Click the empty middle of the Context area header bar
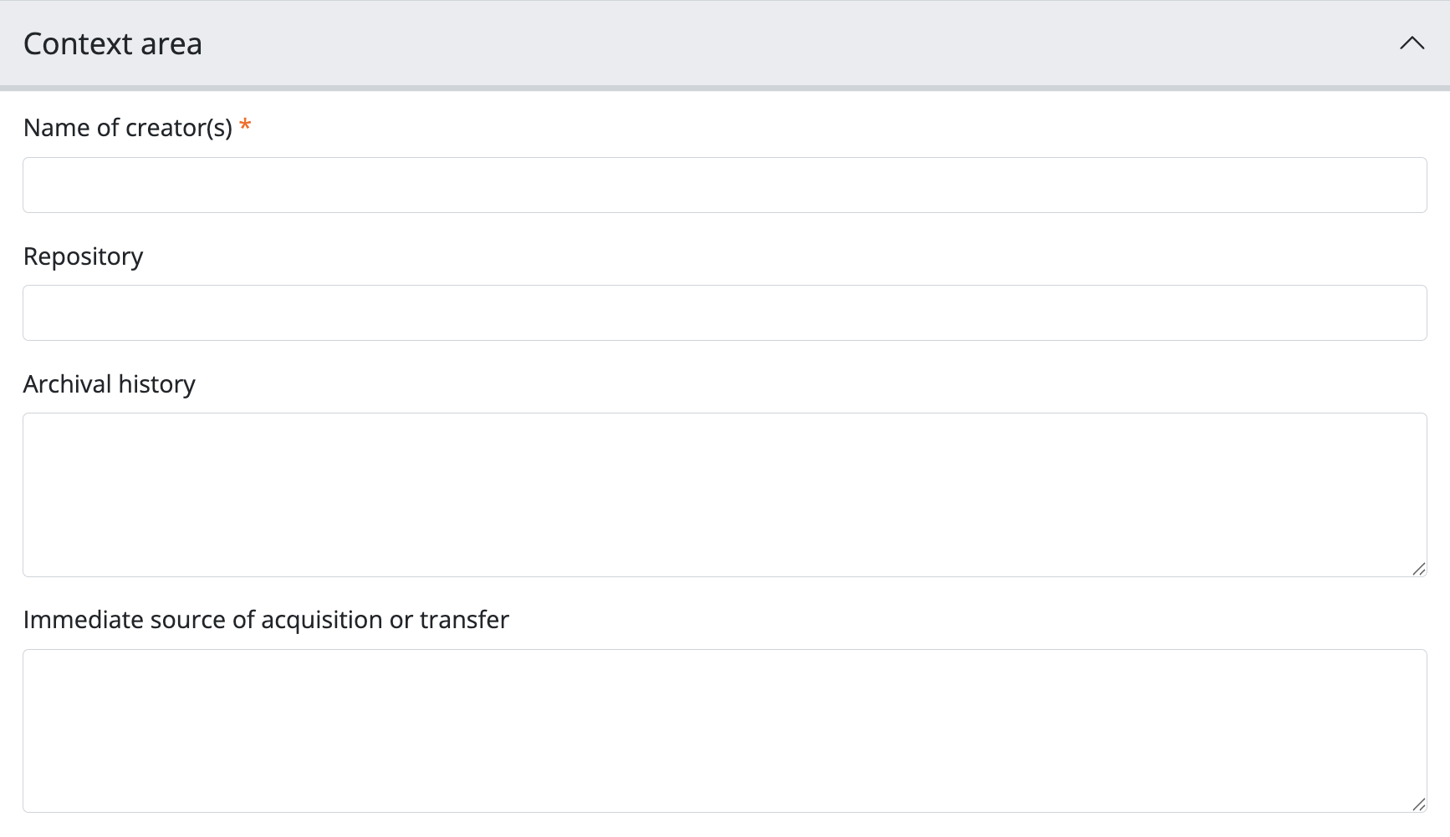Image resolution: width=1450 pixels, height=837 pixels. click(x=753, y=43)
